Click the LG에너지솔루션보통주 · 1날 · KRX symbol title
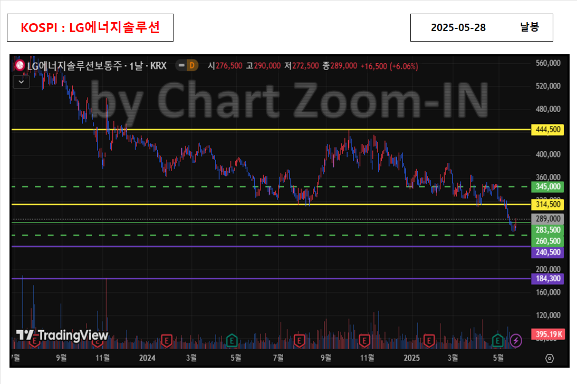 coord(97,66)
